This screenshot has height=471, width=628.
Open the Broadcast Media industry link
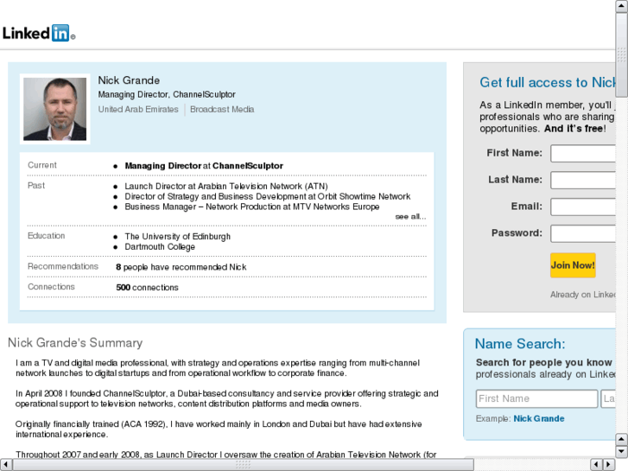pos(222,109)
